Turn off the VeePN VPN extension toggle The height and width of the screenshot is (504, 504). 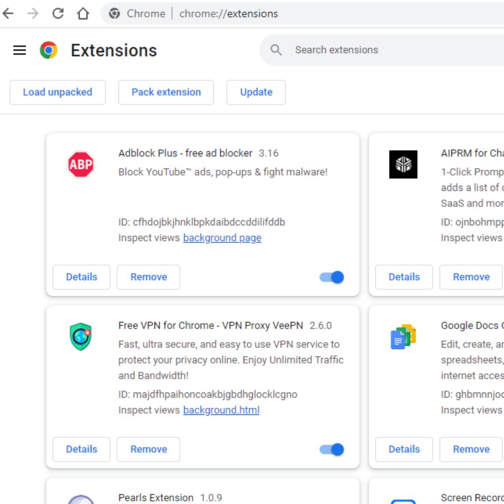pyautogui.click(x=332, y=449)
